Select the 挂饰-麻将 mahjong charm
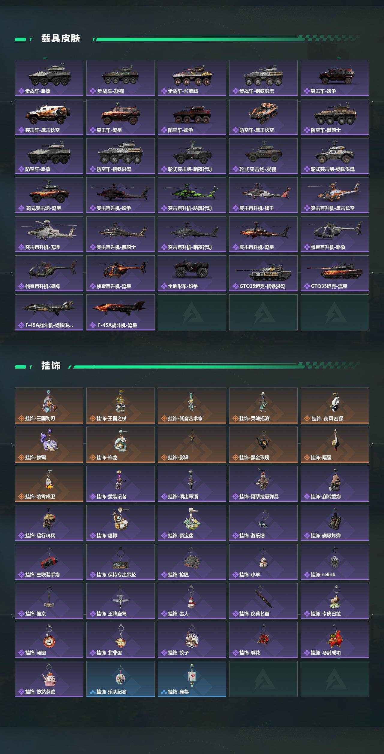 click(192, 679)
